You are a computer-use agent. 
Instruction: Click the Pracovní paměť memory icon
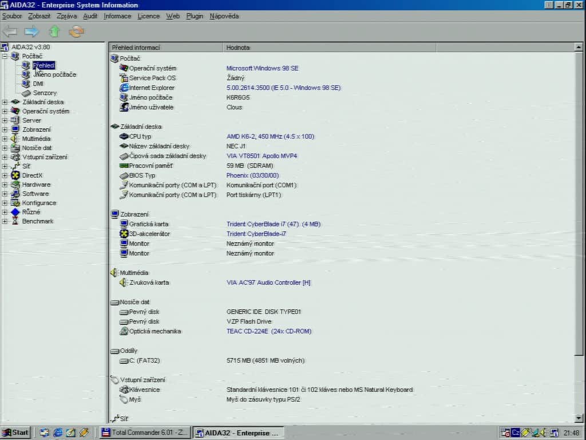[124, 166]
